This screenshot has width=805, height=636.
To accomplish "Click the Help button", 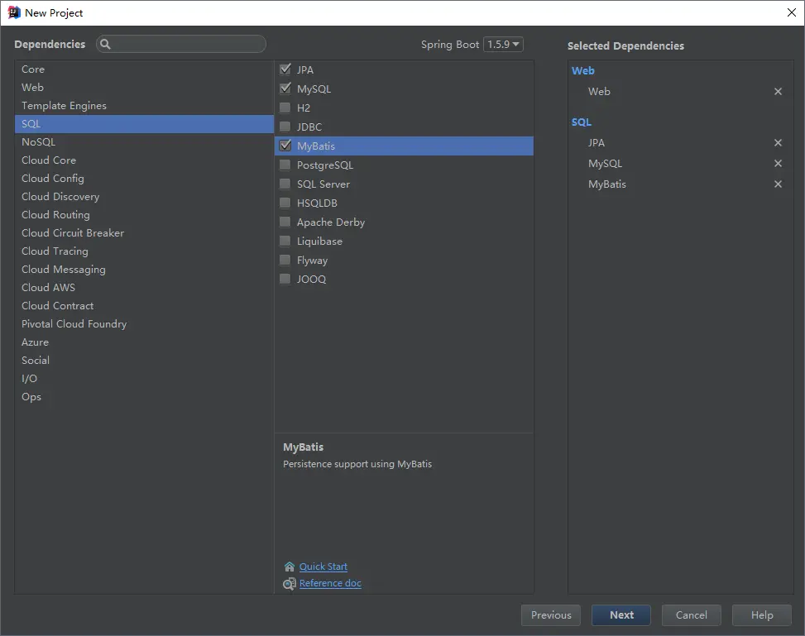I will (x=762, y=615).
